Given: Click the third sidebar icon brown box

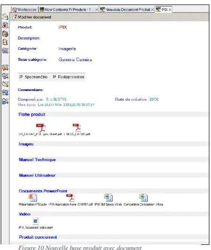Looking at the screenshot, I should 5,34.
